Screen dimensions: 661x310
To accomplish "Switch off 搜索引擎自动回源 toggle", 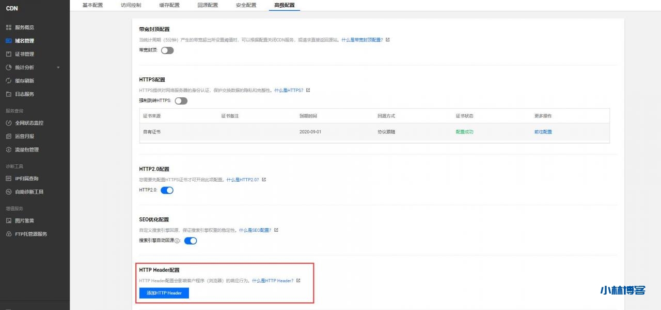I will click(x=191, y=240).
